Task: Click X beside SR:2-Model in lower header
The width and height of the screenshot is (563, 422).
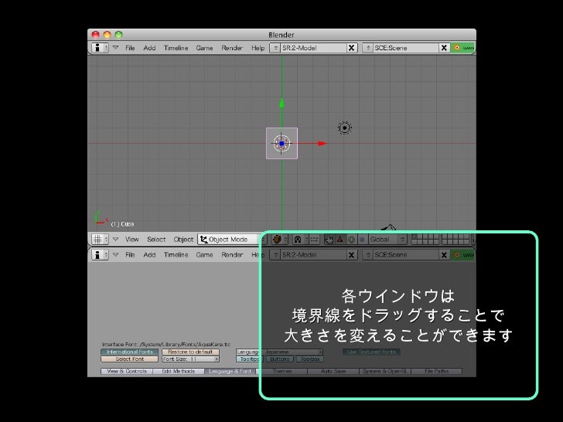Action: click(352, 255)
